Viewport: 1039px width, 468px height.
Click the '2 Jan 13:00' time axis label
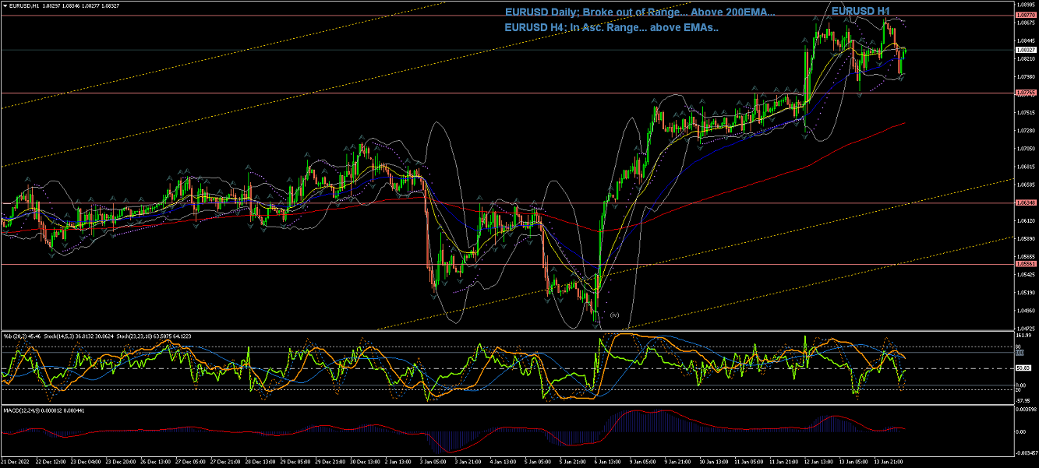[400, 462]
